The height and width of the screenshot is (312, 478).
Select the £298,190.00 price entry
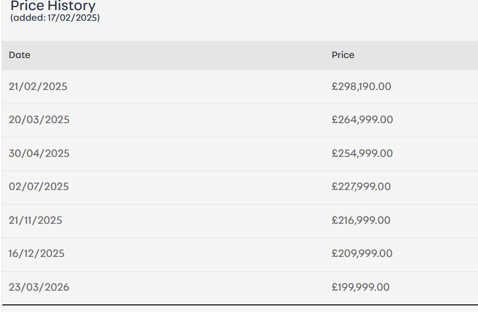pos(361,86)
